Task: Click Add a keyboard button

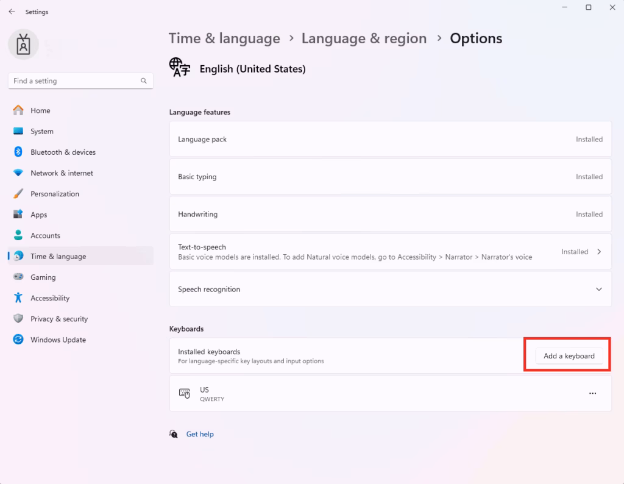Action: click(x=569, y=356)
